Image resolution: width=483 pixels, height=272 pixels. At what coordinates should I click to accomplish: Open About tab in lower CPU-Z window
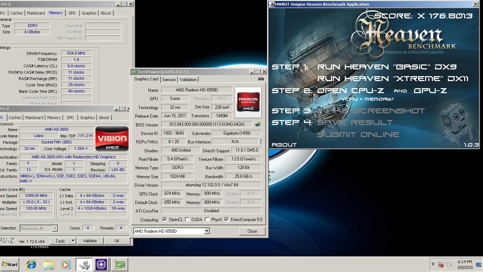[104, 118]
